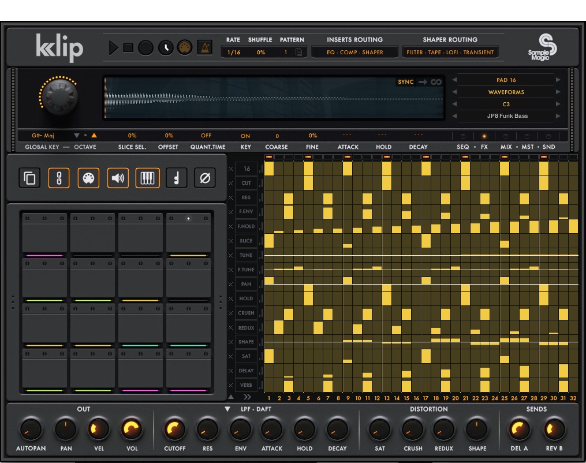Screen dimensions: 586x463
Task: Toggle the piano keyboard icon
Action: pyautogui.click(x=147, y=178)
